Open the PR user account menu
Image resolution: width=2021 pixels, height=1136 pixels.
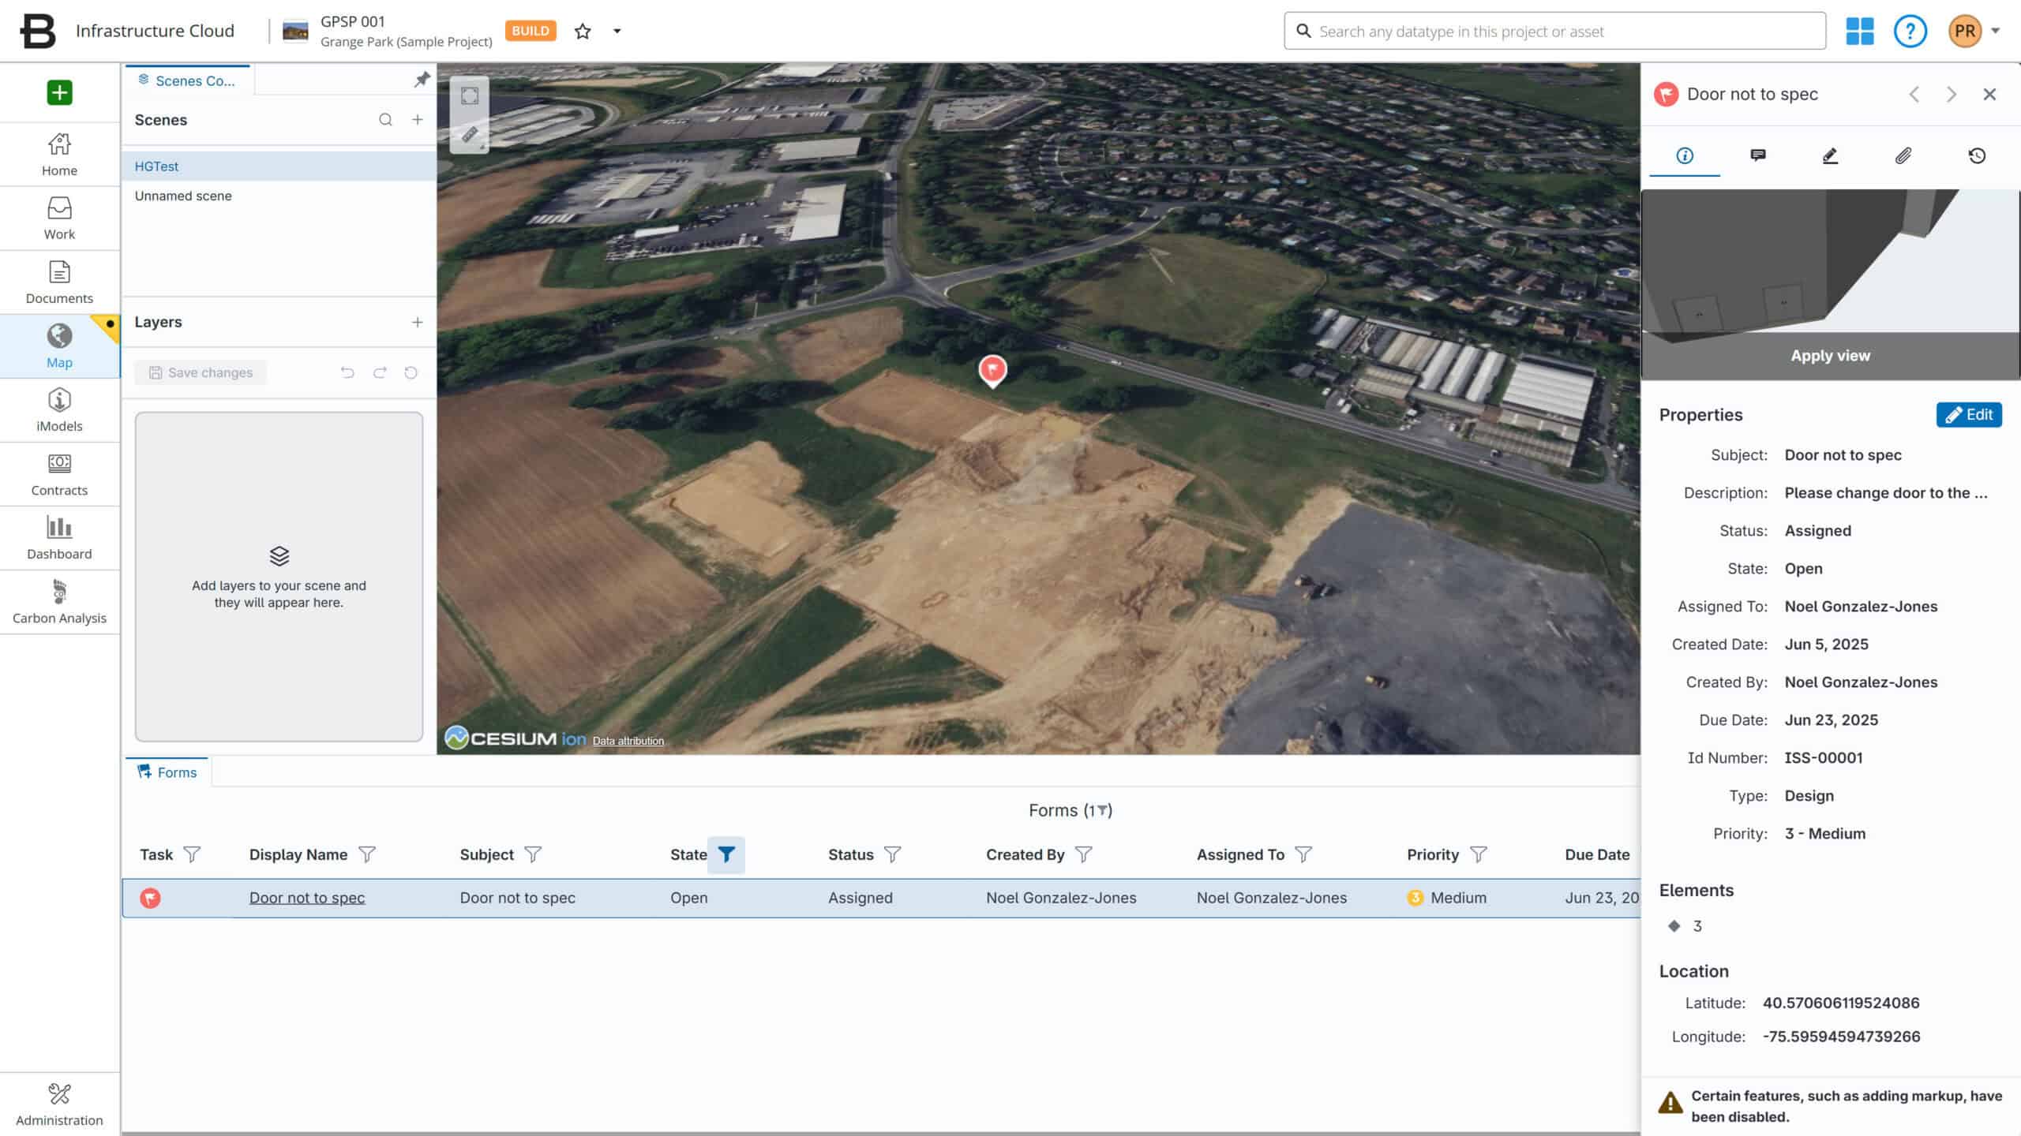coord(1974,32)
